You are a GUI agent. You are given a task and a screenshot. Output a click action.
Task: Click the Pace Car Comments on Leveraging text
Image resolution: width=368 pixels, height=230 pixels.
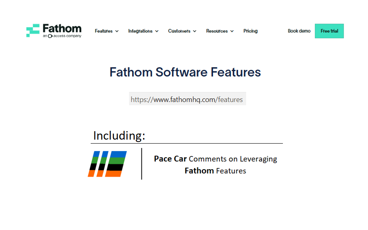click(x=215, y=159)
